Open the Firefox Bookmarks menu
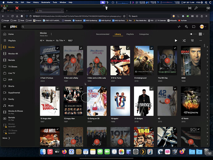The height and width of the screenshot is (160, 213). click(x=46, y=2)
